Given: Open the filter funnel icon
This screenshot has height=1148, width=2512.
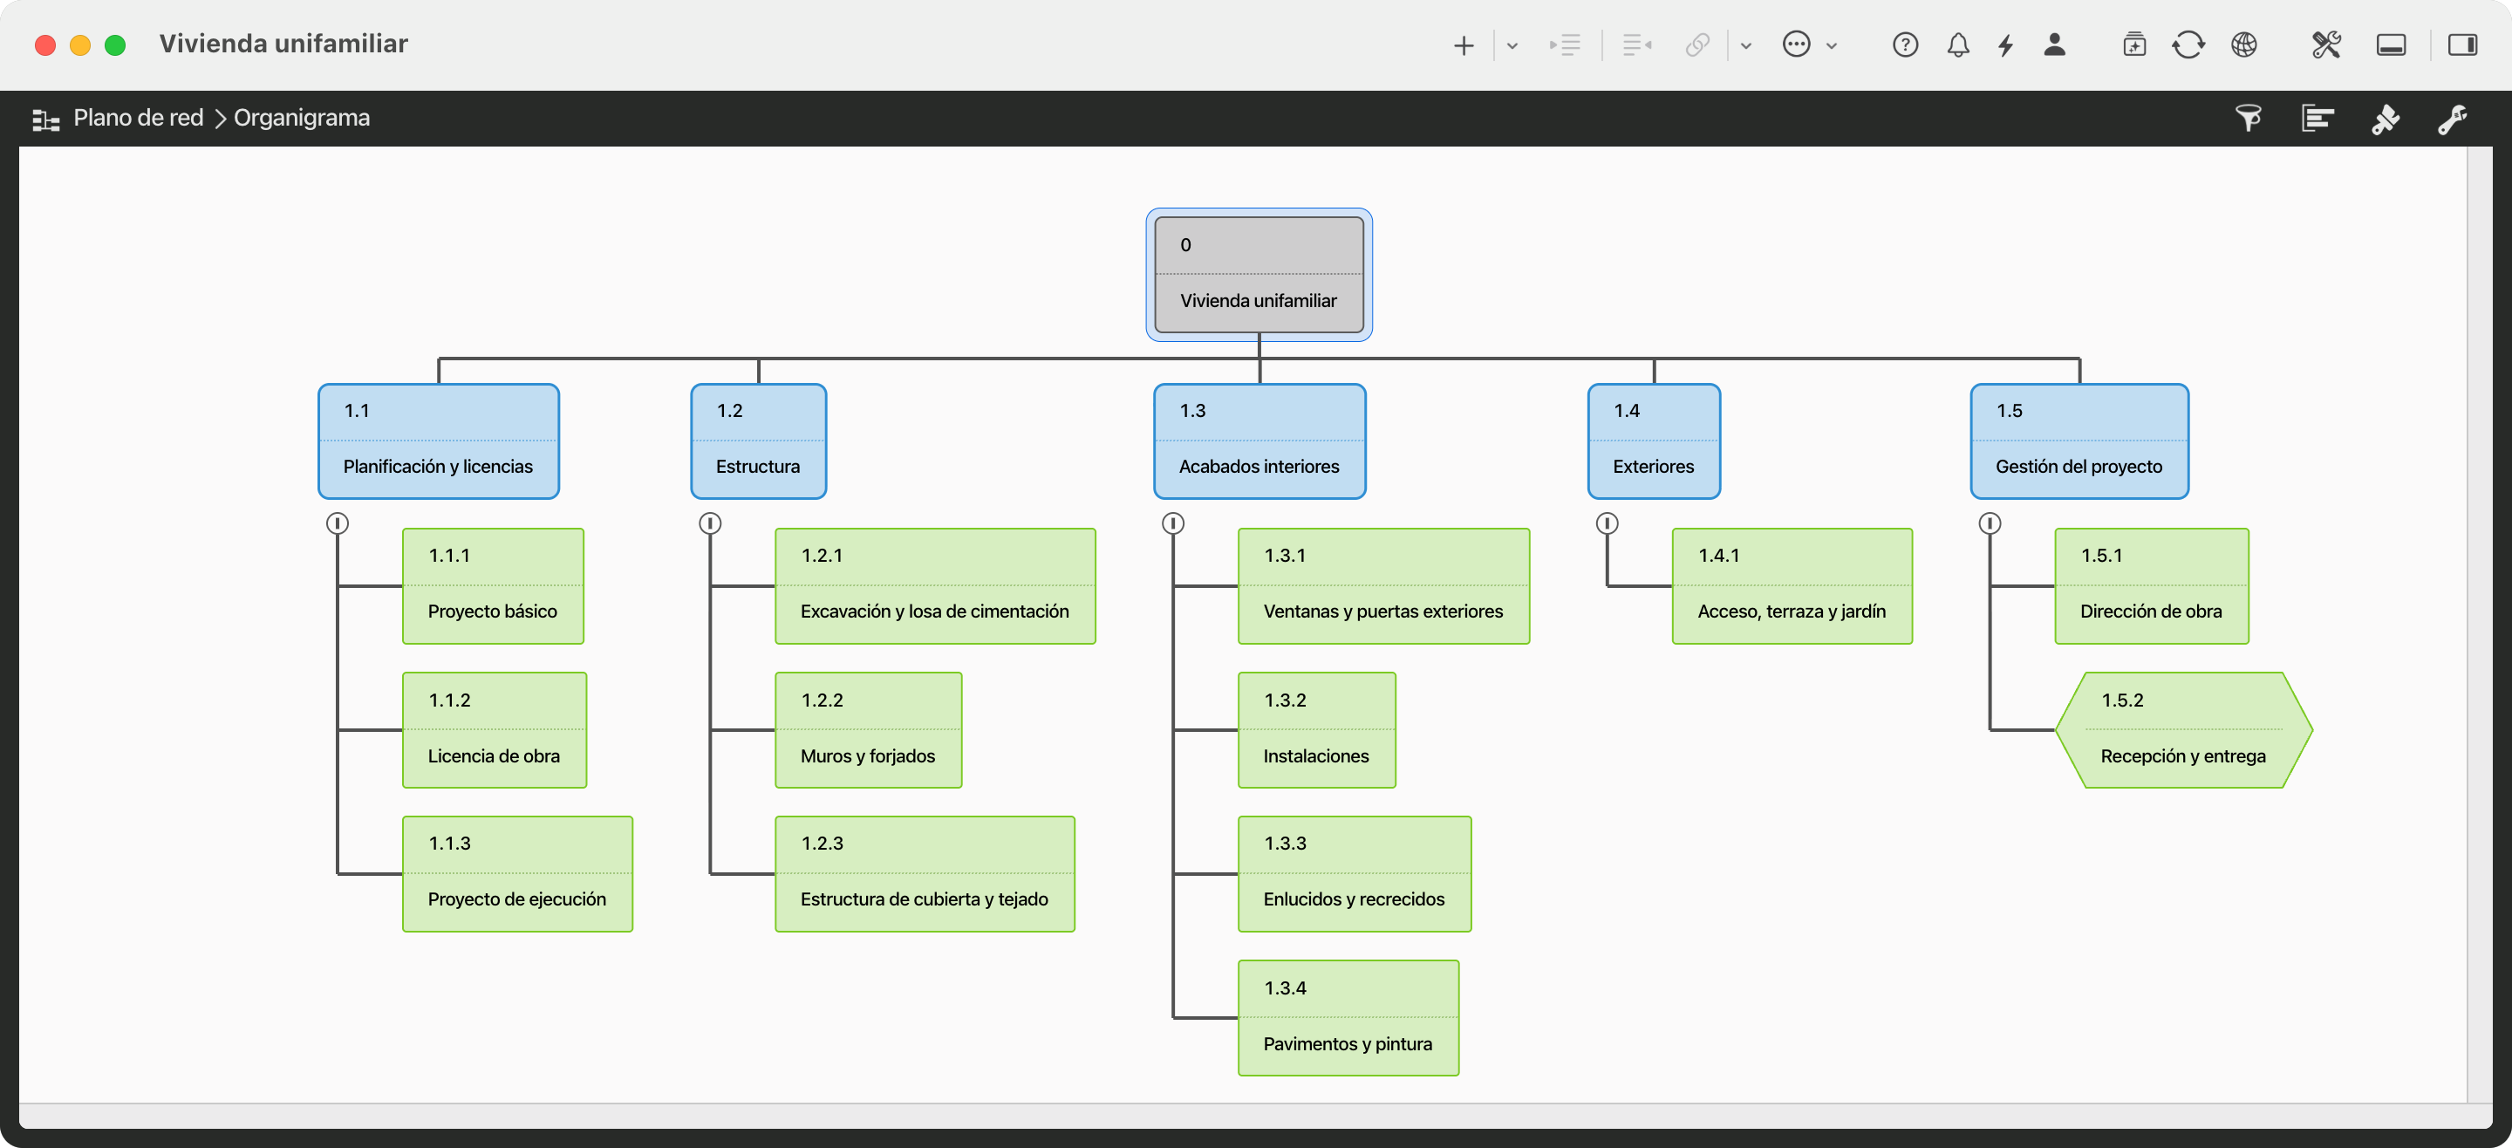Looking at the screenshot, I should 2248,118.
